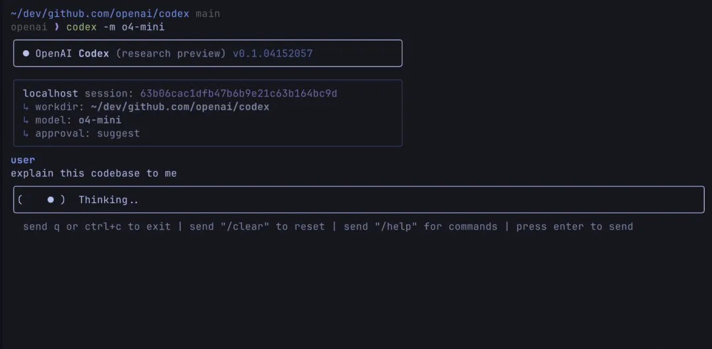
Task: Select the session ID hash text
Action: [239, 94]
